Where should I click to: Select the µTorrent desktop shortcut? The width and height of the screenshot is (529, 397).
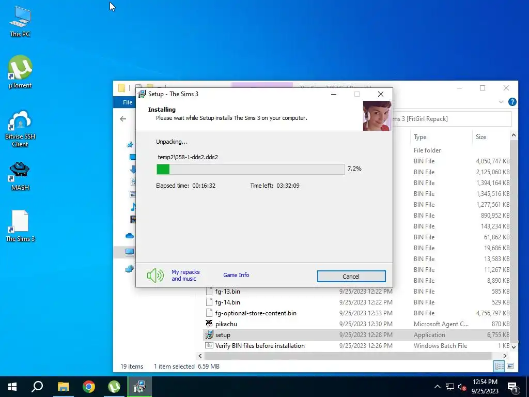pos(20,71)
